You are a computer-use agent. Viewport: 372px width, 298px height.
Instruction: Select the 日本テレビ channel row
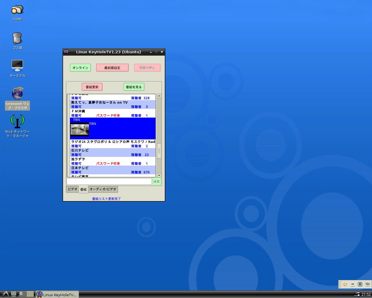tap(113, 170)
